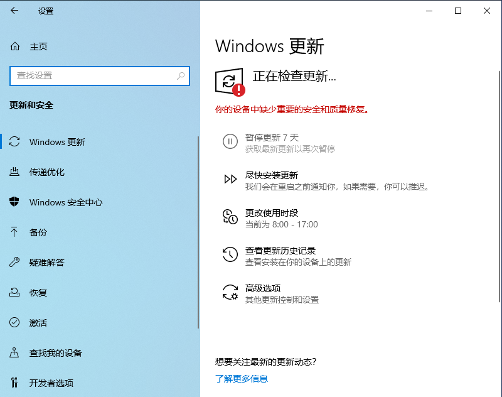Viewport: 502px width, 397px height.
Task: Click the shield icon for Windows 安全中心
Action: point(14,202)
